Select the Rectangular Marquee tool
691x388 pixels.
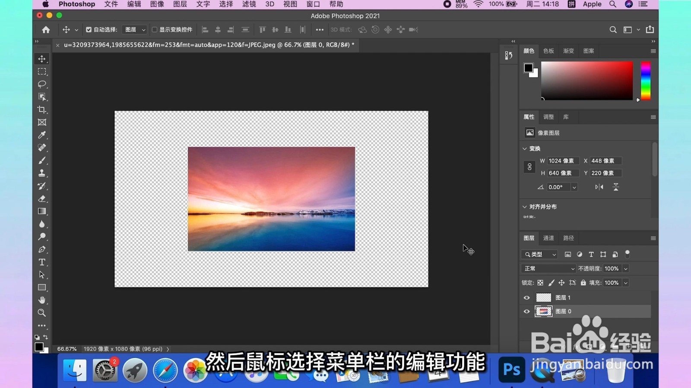coord(42,72)
